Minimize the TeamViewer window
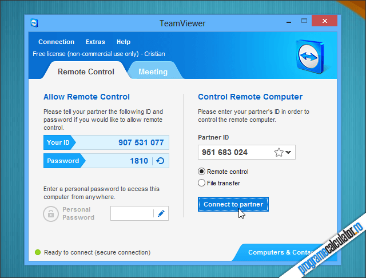This screenshot has height=278, width=366. 289,22
